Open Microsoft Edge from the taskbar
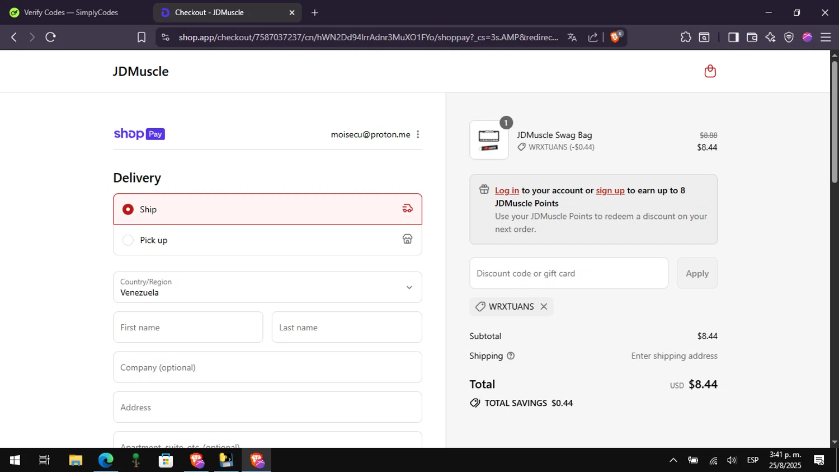839x472 pixels. coord(106,460)
